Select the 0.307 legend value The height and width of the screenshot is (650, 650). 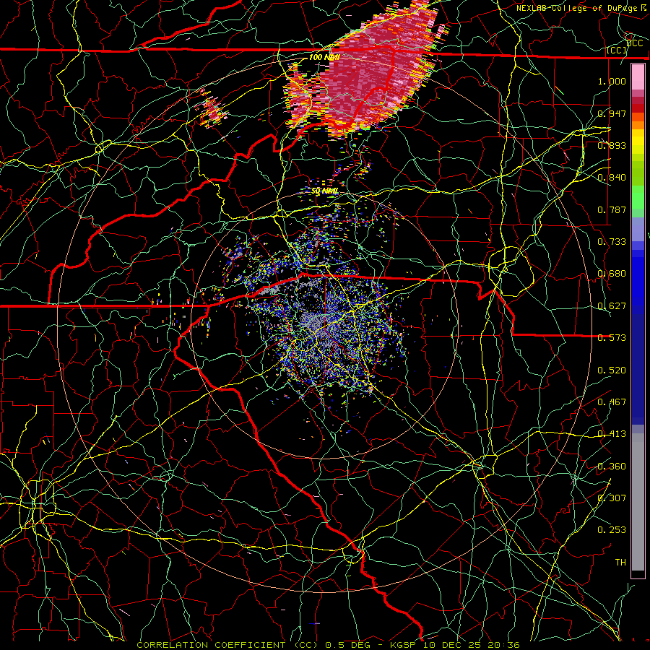(612, 498)
